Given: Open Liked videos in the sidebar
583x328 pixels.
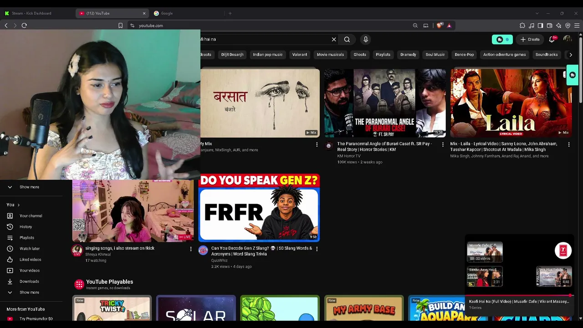Looking at the screenshot, I should [x=31, y=260].
